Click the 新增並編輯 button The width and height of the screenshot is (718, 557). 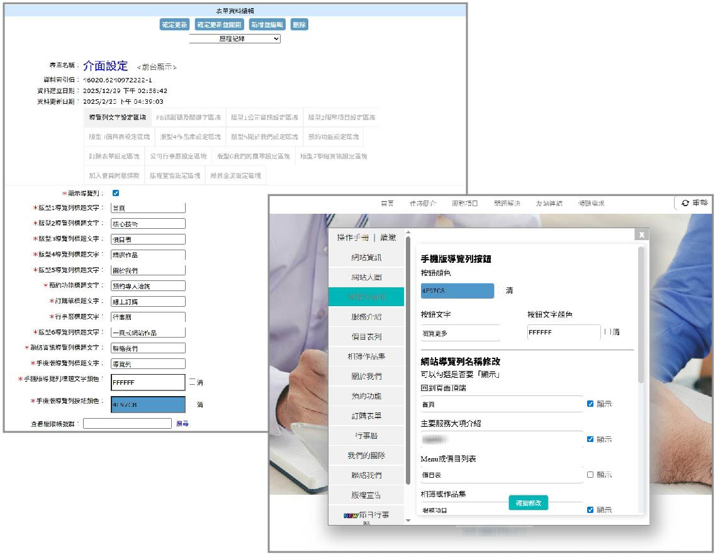point(267,25)
